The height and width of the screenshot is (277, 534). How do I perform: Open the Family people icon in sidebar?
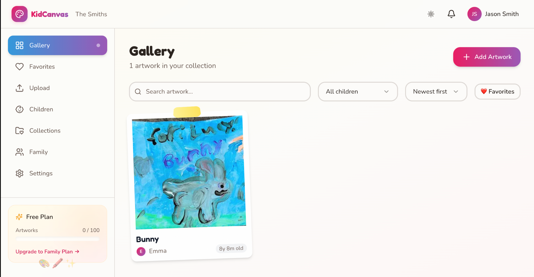coord(19,152)
